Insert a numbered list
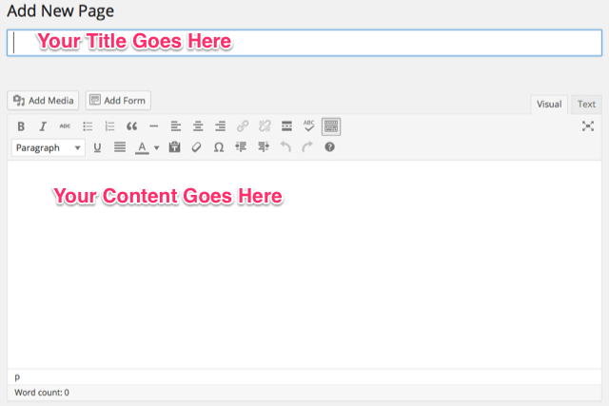 [x=110, y=126]
